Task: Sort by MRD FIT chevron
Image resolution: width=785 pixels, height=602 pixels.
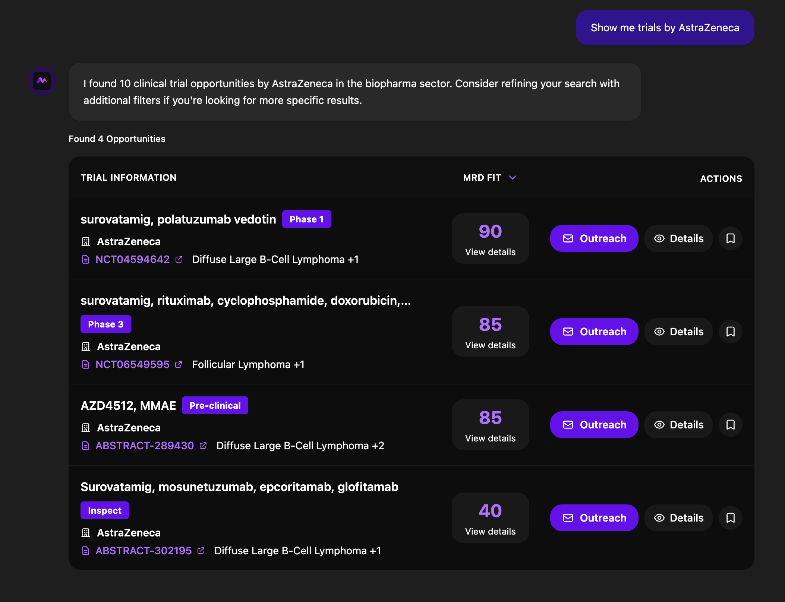Action: click(513, 178)
